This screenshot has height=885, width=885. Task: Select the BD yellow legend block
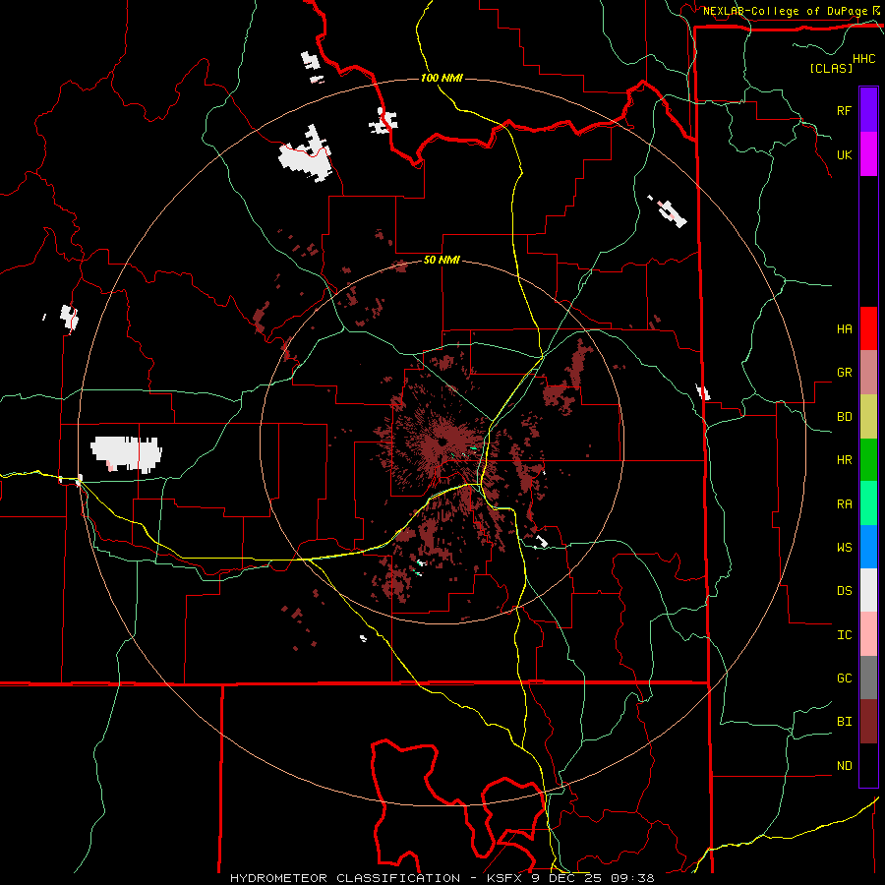point(868,417)
